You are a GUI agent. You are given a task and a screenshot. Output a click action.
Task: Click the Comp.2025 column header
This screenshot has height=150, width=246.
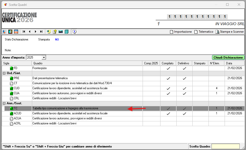click(x=151, y=63)
